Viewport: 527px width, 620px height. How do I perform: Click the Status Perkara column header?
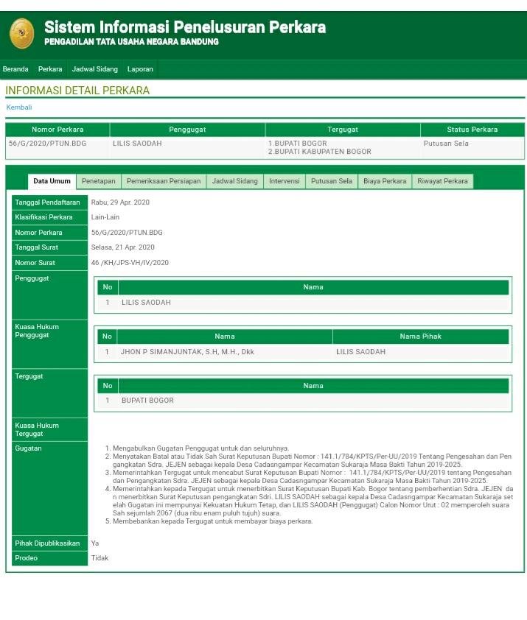point(472,130)
